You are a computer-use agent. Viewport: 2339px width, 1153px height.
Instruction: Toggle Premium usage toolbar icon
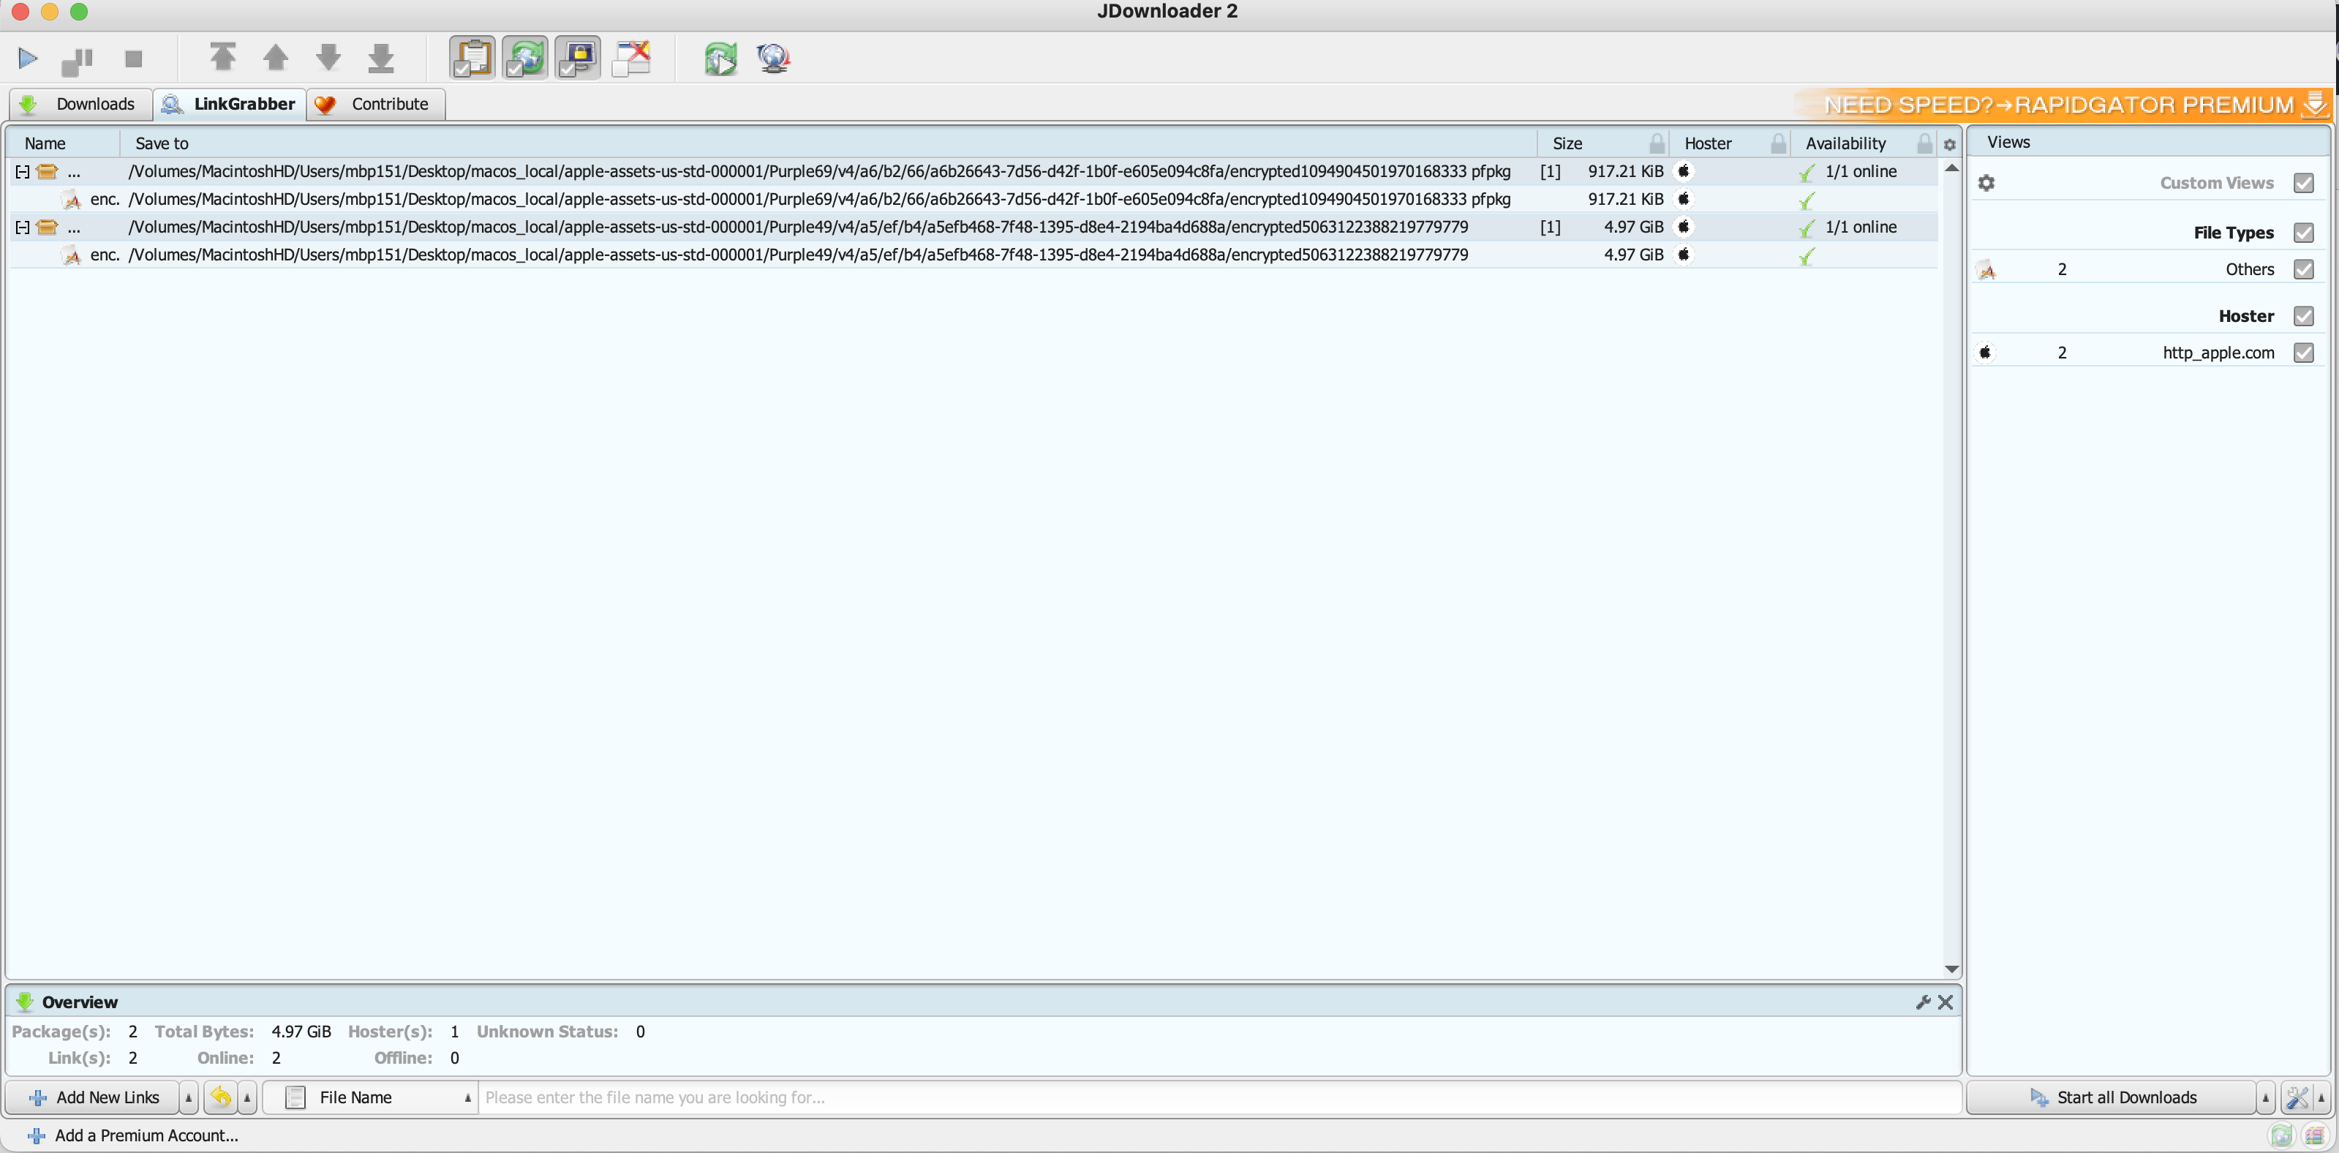tap(578, 58)
